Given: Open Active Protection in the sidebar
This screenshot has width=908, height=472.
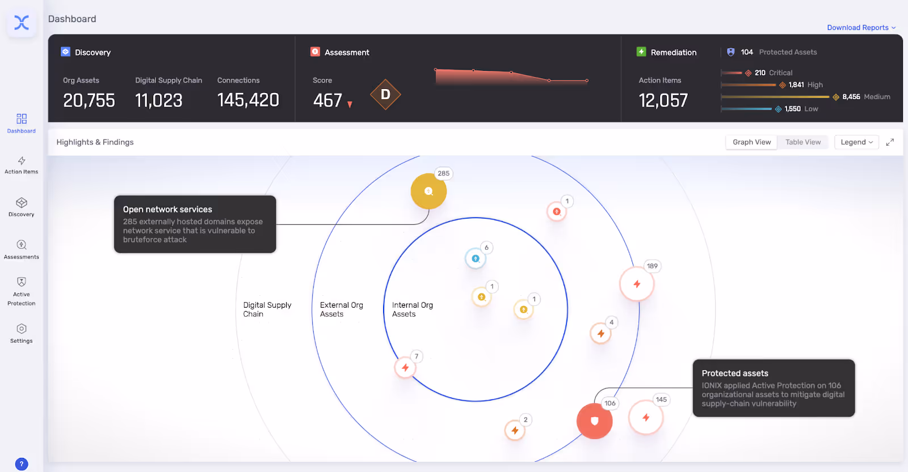Looking at the screenshot, I should (22, 291).
